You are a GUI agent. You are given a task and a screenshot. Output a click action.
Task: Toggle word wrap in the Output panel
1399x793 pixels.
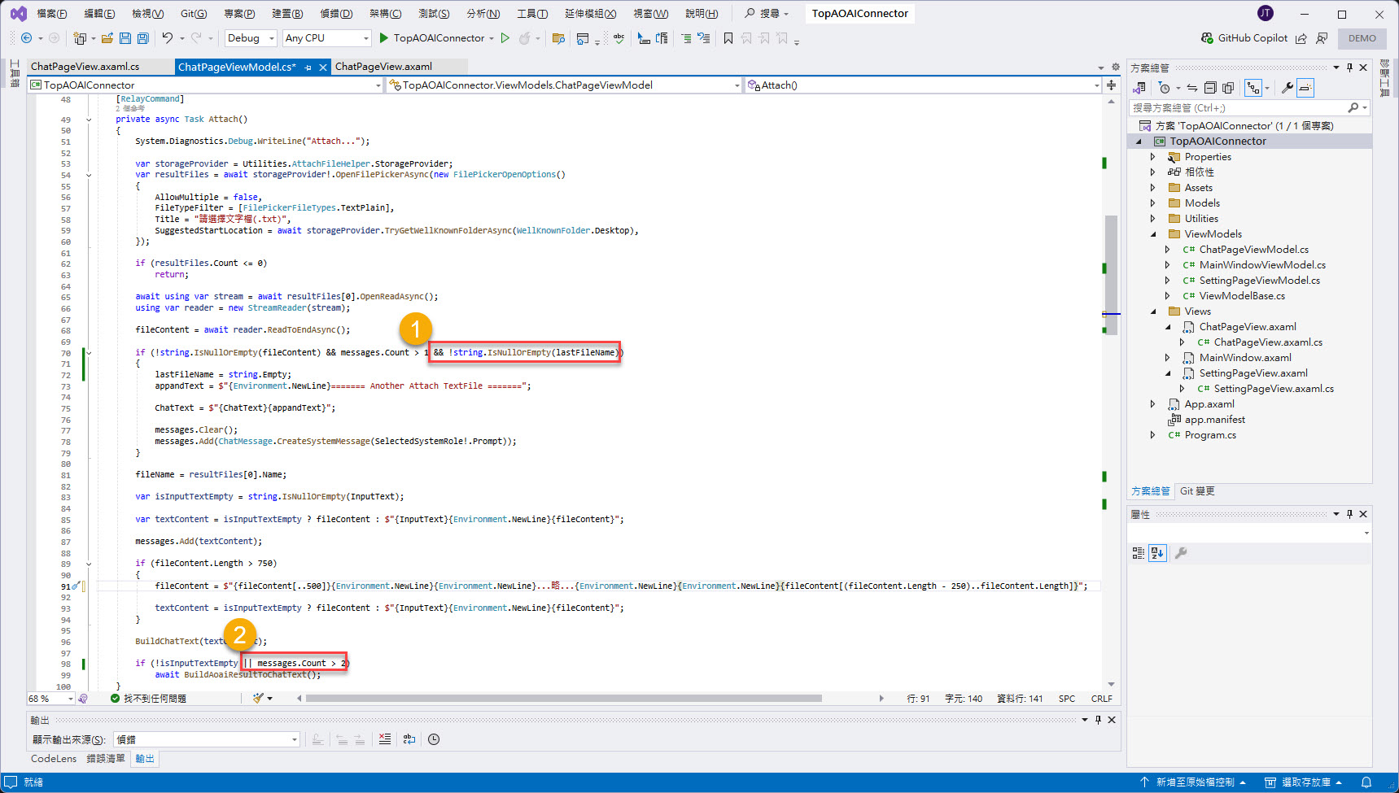(409, 739)
